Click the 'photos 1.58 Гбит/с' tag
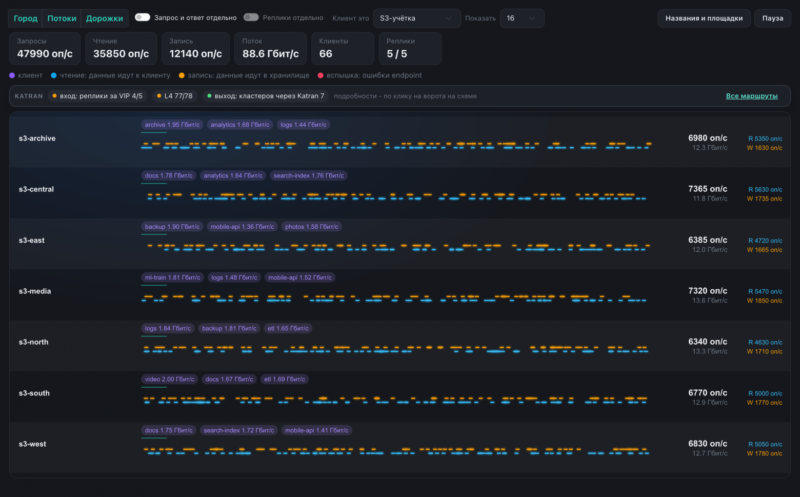800x497 pixels. pos(312,227)
